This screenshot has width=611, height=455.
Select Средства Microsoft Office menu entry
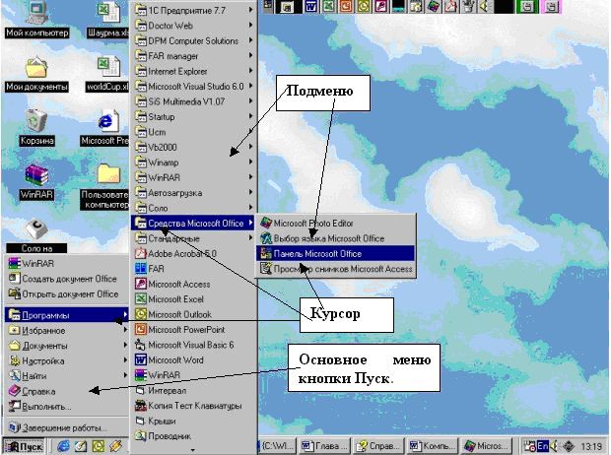point(193,224)
